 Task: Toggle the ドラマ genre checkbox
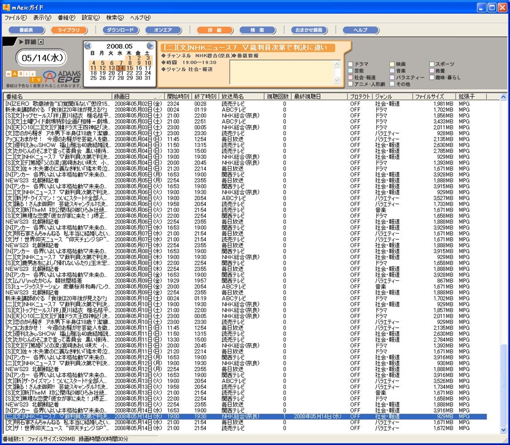[x=351, y=64]
